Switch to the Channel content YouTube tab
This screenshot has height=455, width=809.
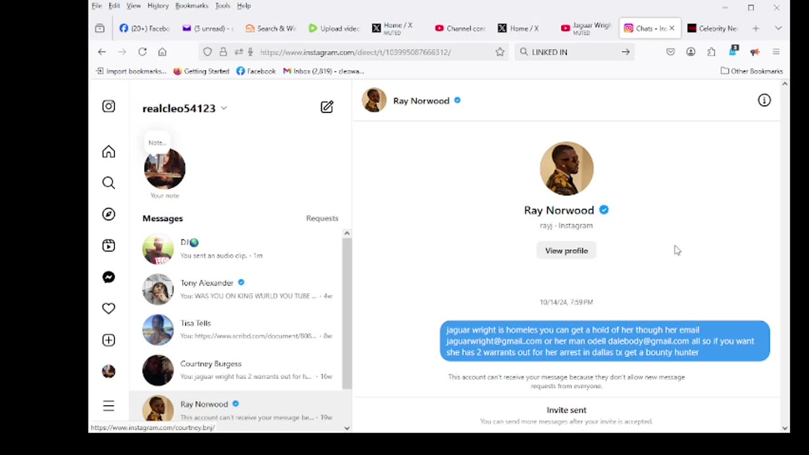tap(460, 28)
